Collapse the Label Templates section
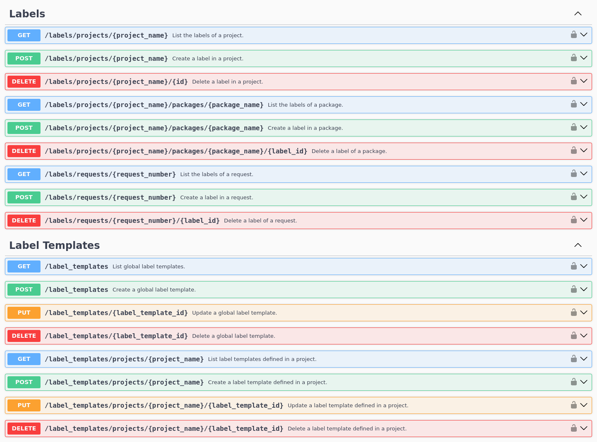597x442 pixels. pos(578,245)
